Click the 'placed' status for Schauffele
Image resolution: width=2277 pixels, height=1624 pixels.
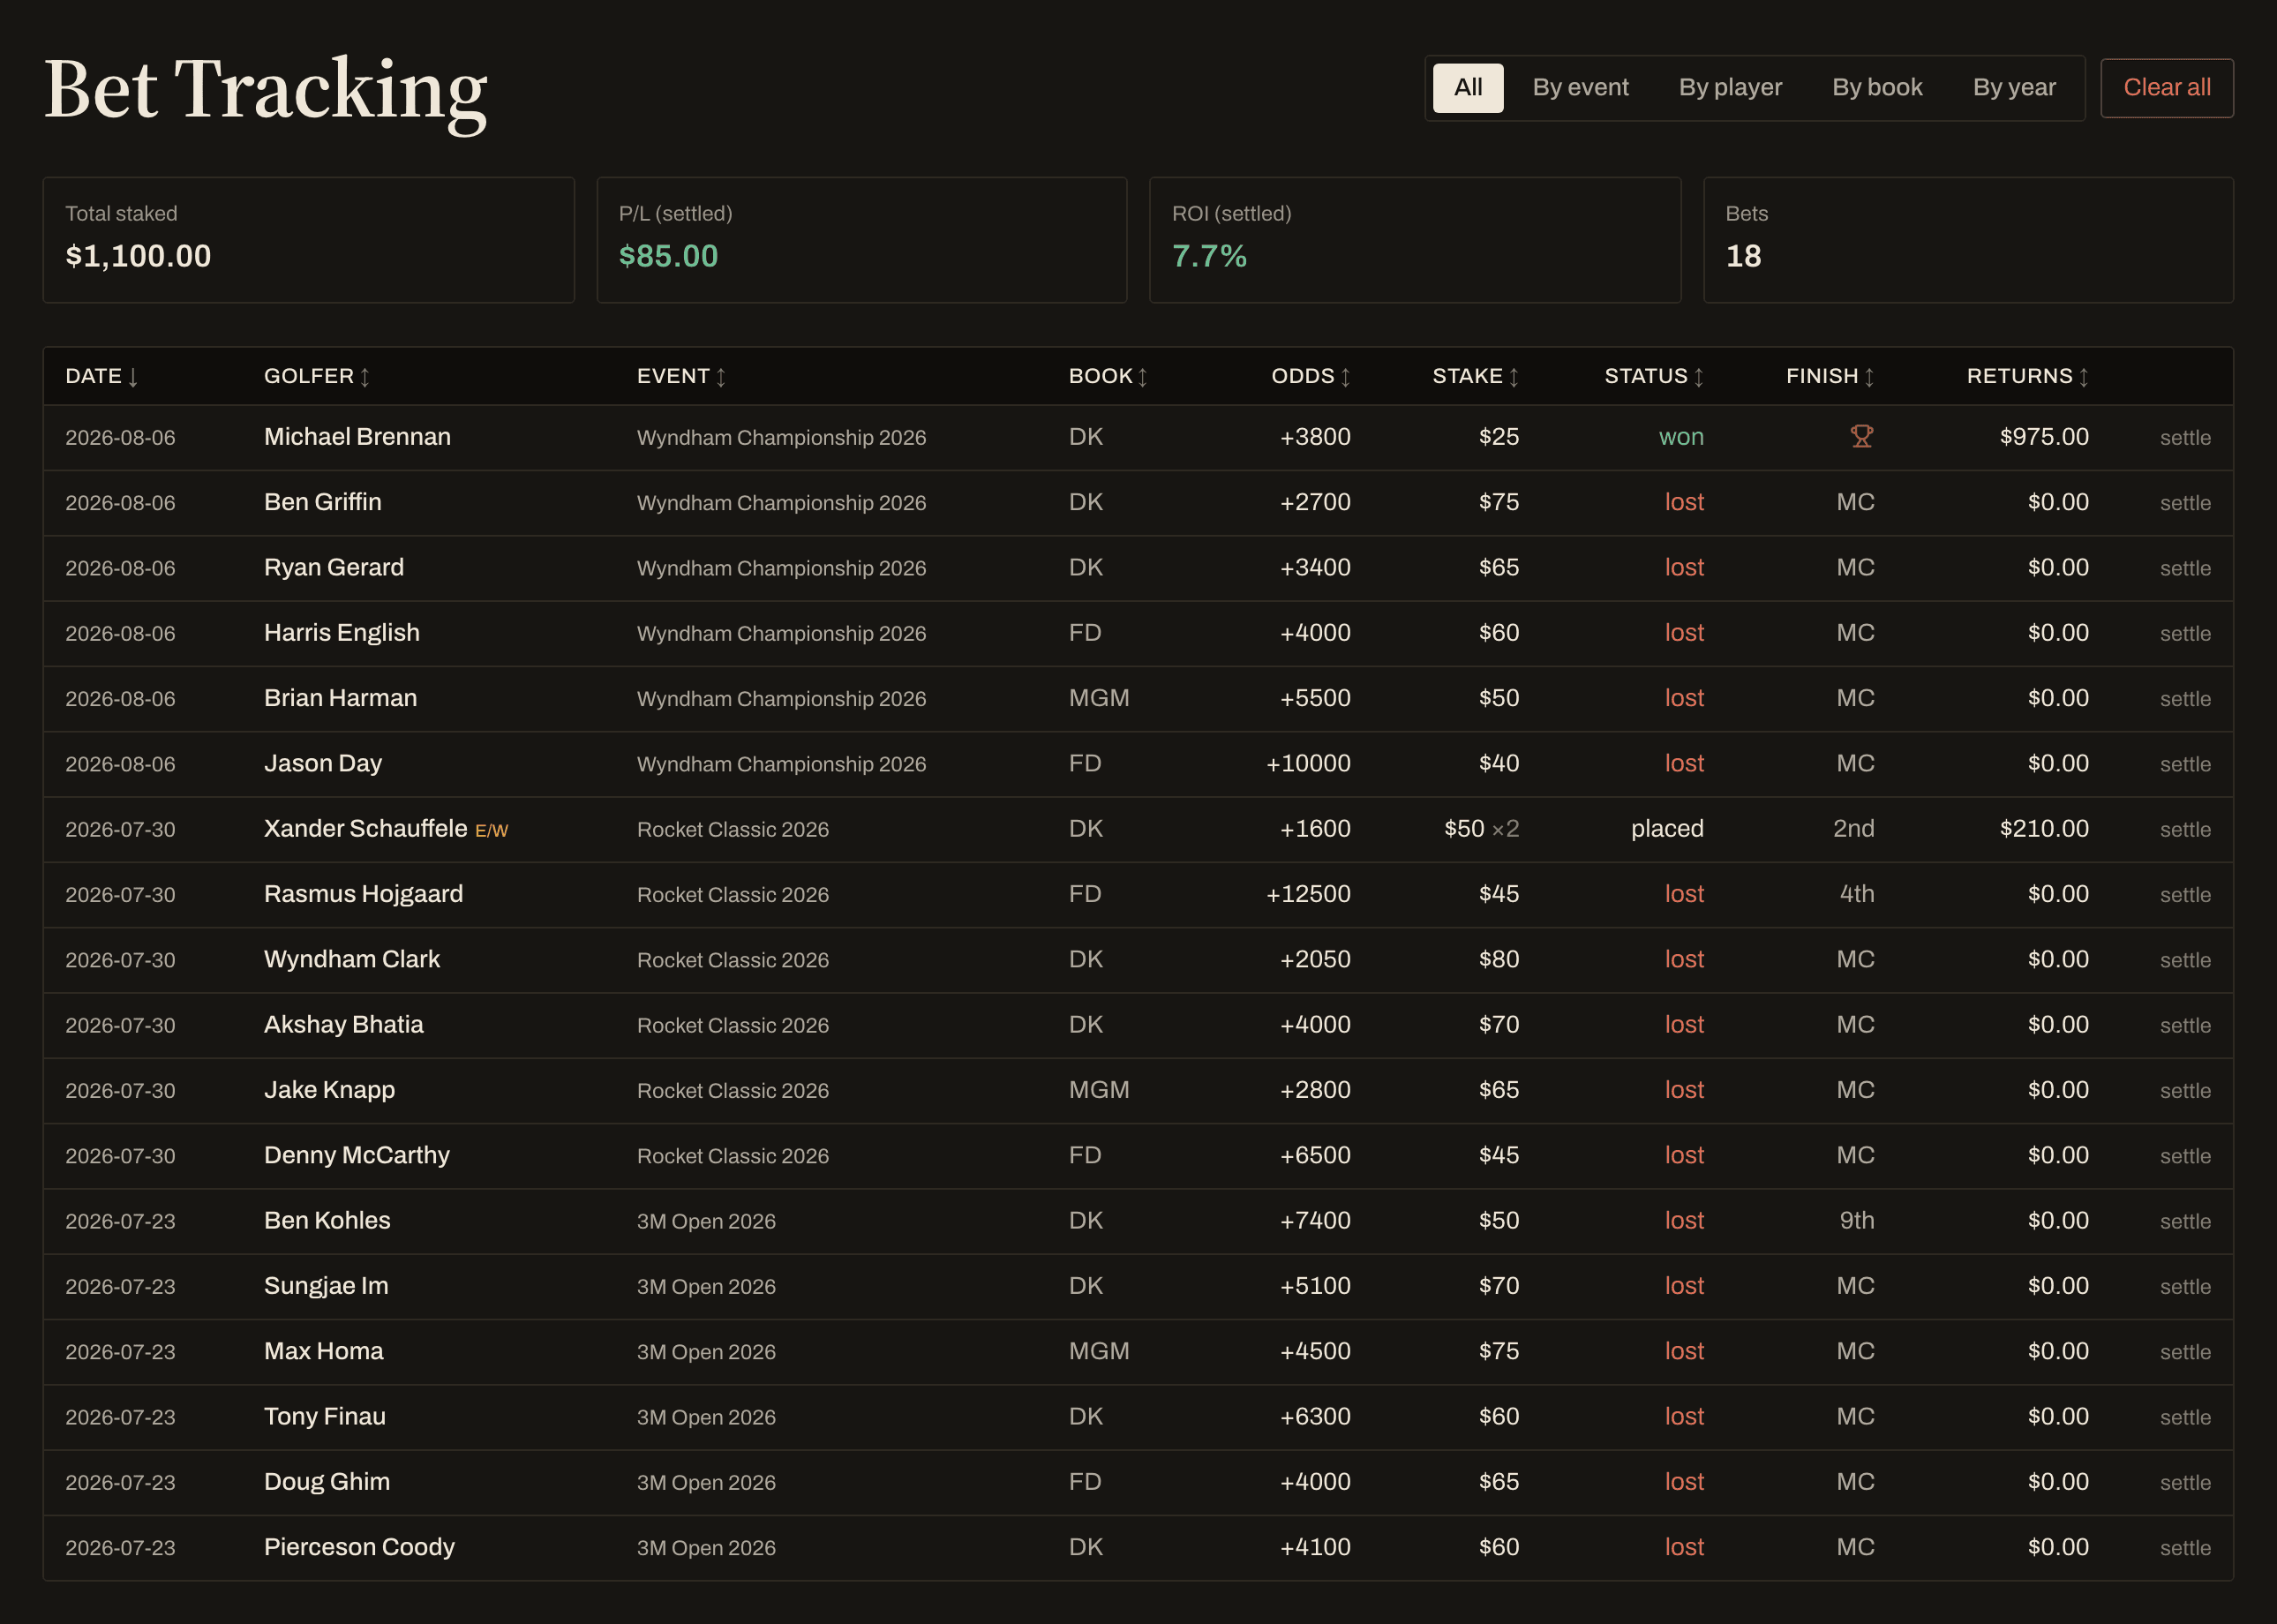(1667, 829)
